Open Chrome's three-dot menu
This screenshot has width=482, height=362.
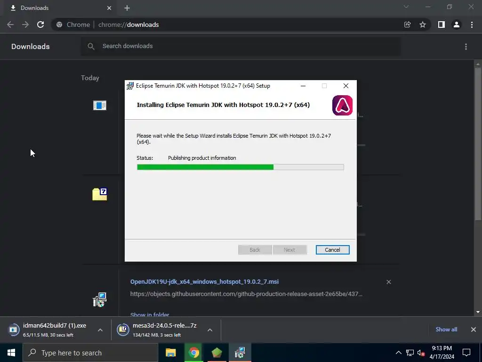pos(472,25)
